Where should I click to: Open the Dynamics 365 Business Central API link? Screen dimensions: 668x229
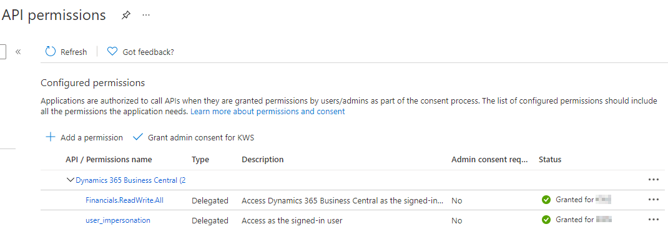click(x=130, y=180)
